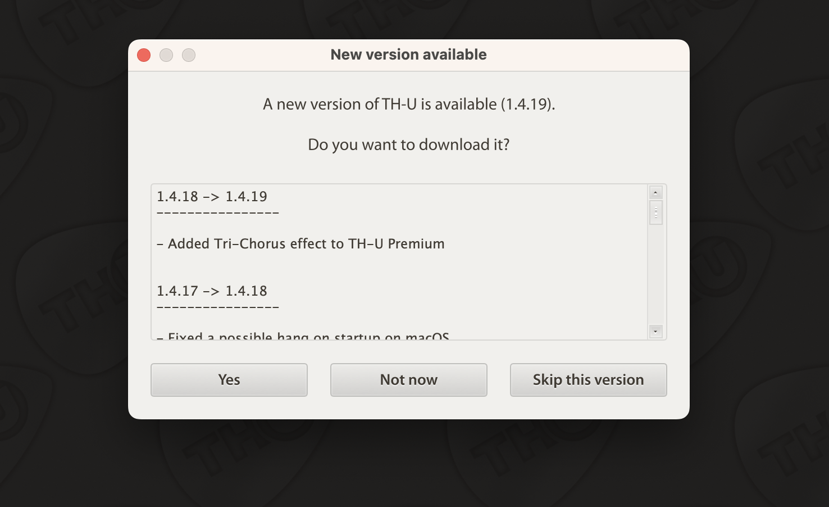Screen dimensions: 829x507
Task: Click the changelog scroll down arrow
Action: point(655,332)
